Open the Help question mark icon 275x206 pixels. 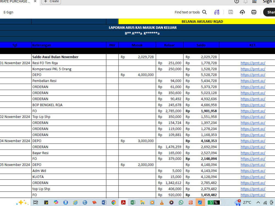click(x=237, y=2)
